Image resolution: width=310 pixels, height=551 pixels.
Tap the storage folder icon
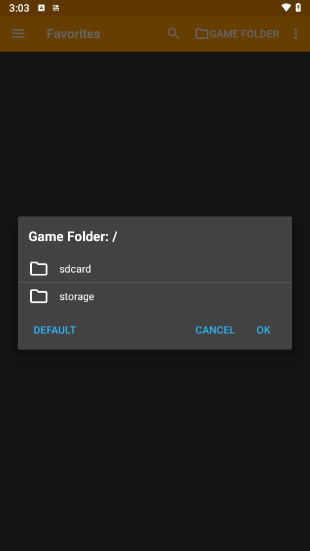[39, 296]
